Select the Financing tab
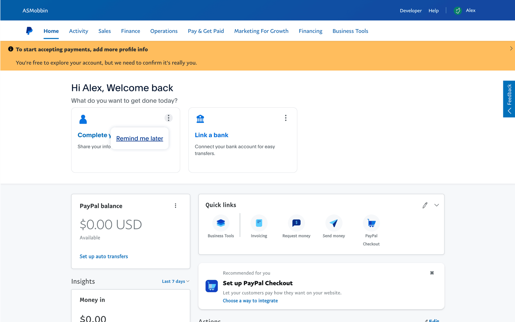Image resolution: width=515 pixels, height=322 pixels. click(x=311, y=31)
